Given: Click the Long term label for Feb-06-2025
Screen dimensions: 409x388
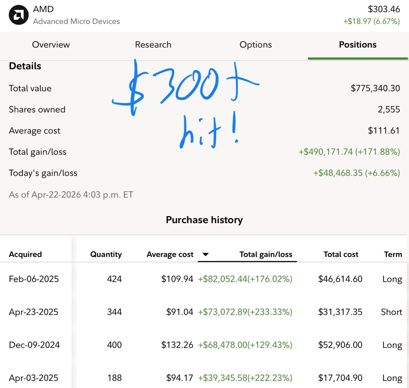Looking at the screenshot, I should pyautogui.click(x=392, y=279).
